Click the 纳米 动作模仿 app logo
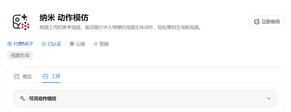Screen dimensions: 291x112 (x=20, y=22)
